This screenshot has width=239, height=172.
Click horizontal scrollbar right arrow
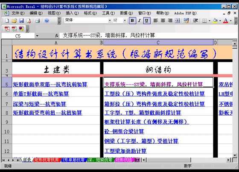click(x=228, y=160)
